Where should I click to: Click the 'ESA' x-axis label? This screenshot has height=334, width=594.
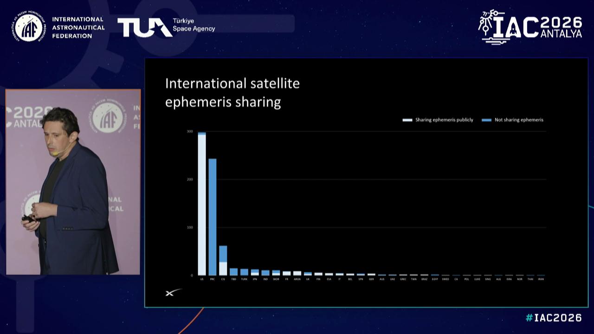coord(329,279)
